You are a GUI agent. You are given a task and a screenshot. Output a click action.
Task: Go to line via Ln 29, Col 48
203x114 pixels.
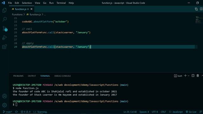[x=130, y=112]
